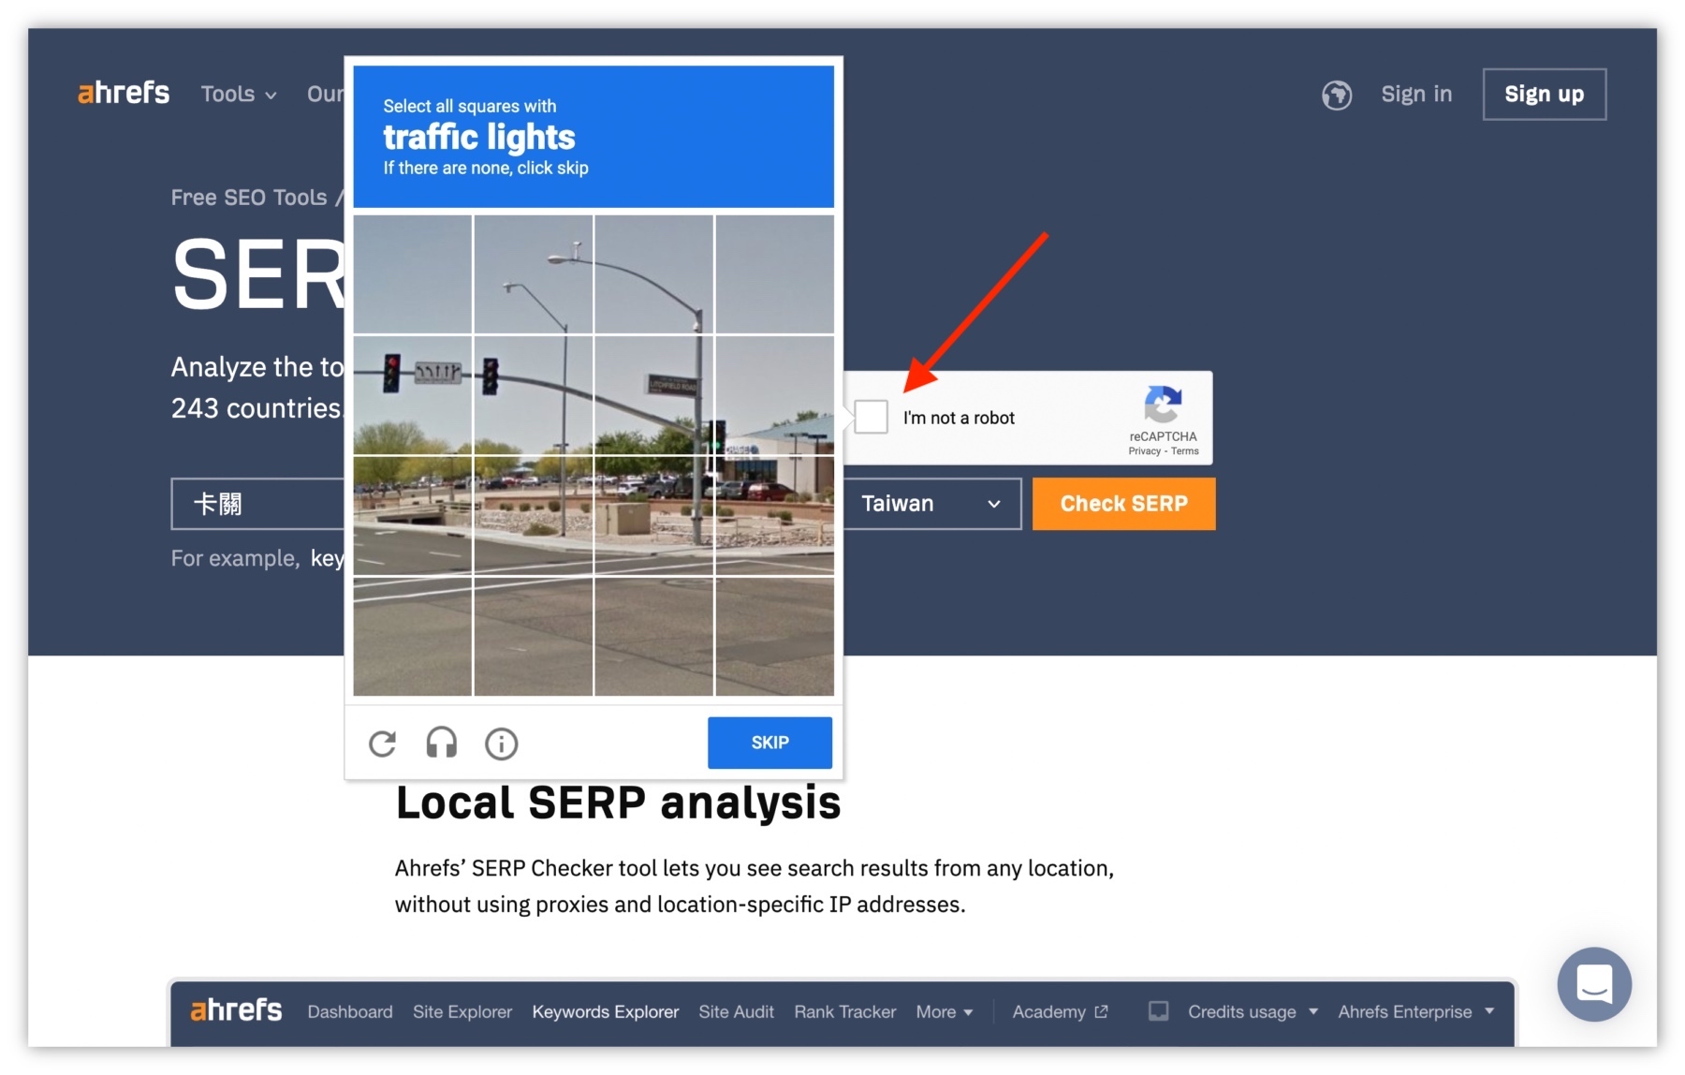This screenshot has width=1685, height=1075.
Task: Open Site Explorer in the bottom toolbar
Action: [x=462, y=1011]
